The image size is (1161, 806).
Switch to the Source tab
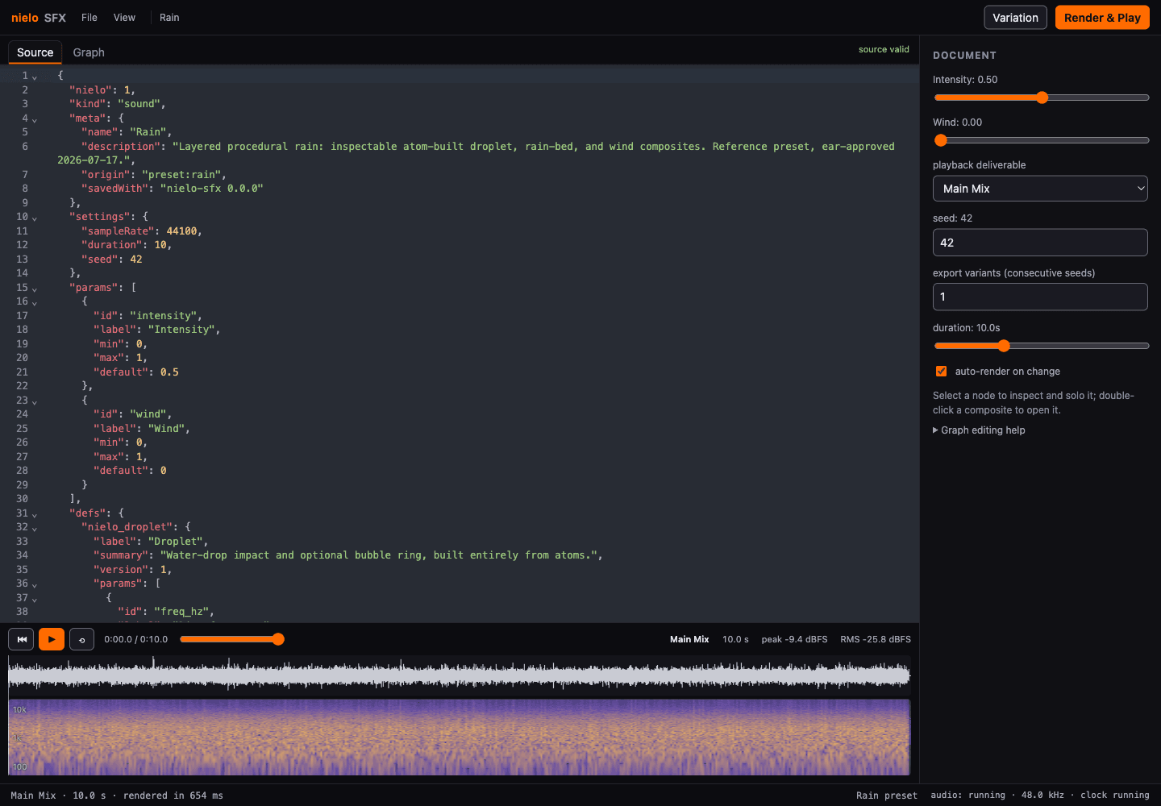[x=35, y=52]
